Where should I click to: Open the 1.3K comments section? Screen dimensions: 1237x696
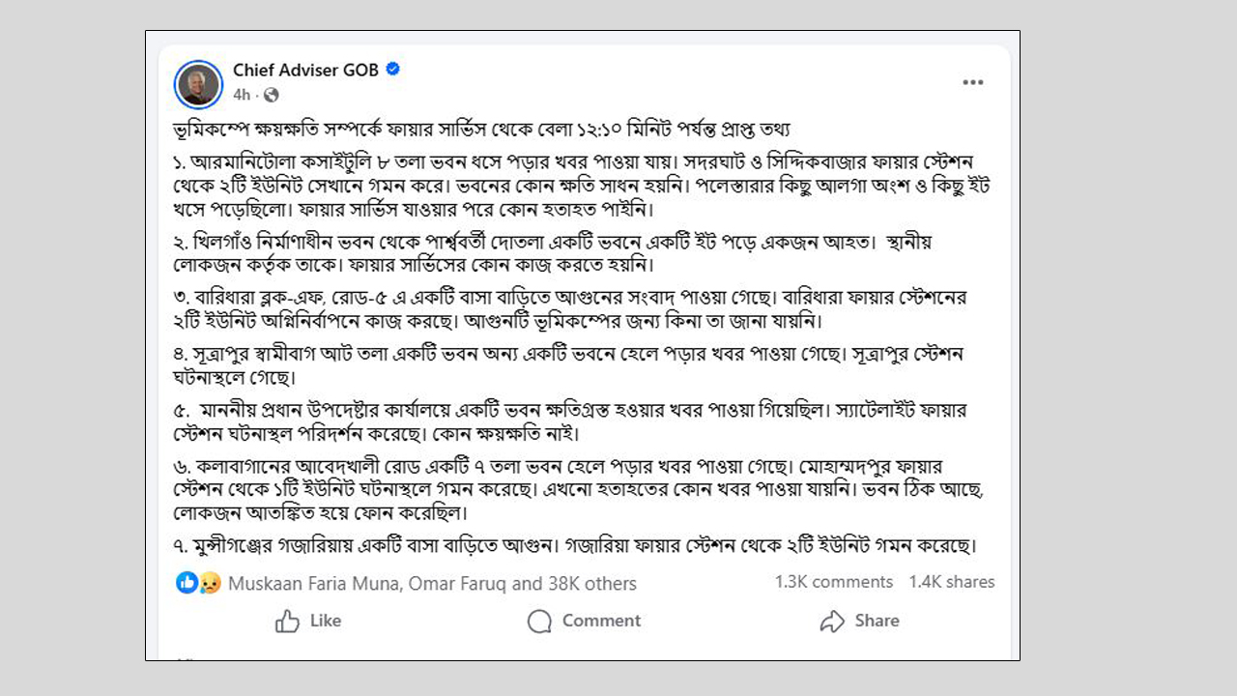coord(837,581)
